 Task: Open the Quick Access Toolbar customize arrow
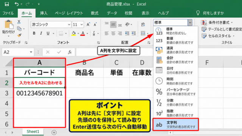pyautogui.click(x=39, y=4)
